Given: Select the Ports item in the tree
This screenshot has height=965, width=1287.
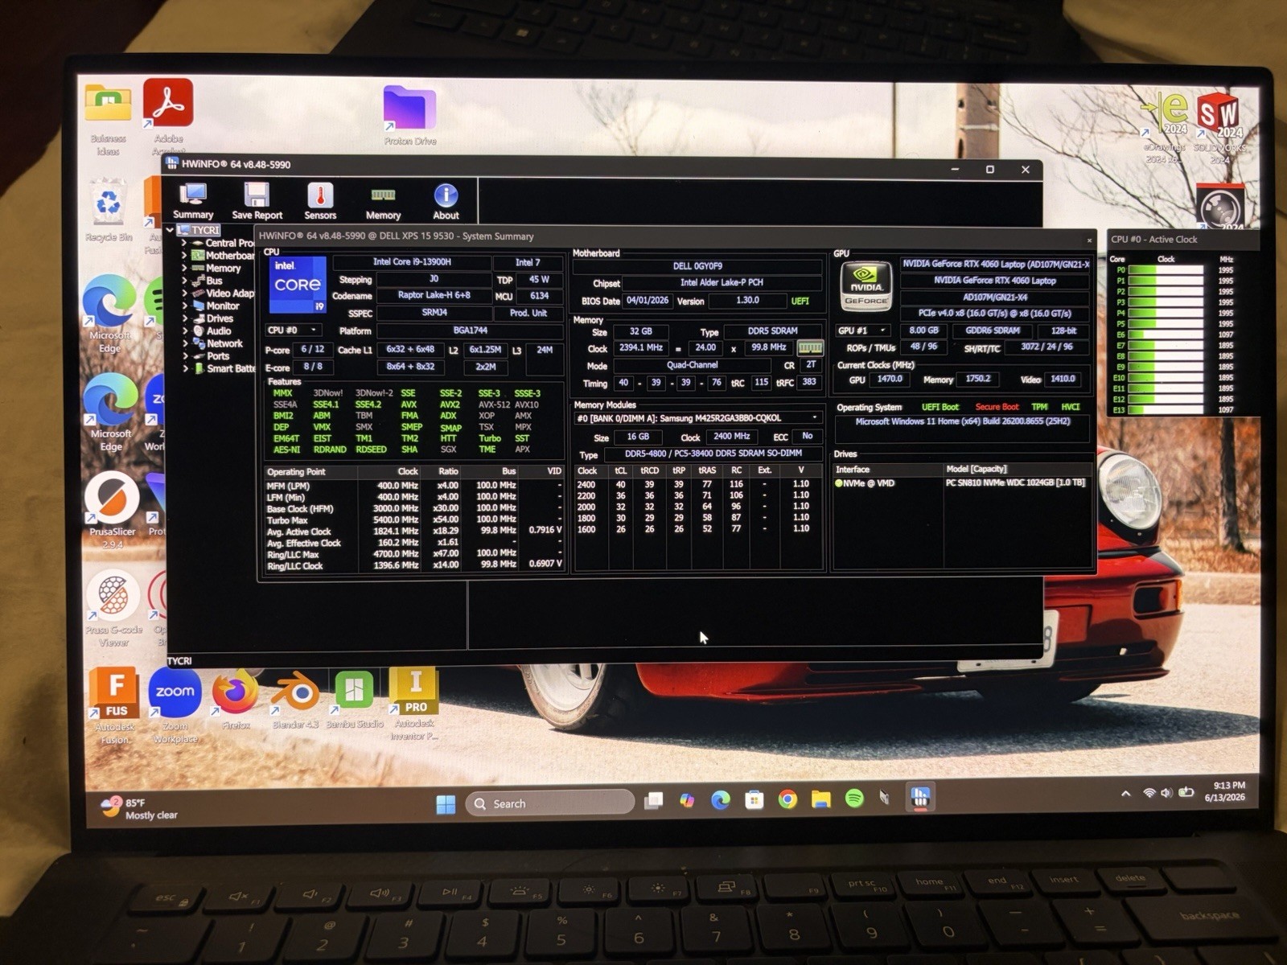Looking at the screenshot, I should coord(218,356).
